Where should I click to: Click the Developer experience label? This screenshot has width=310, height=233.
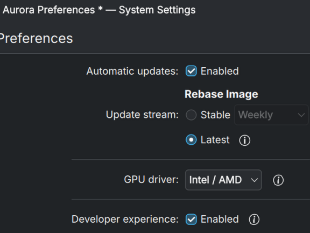[x=125, y=219]
